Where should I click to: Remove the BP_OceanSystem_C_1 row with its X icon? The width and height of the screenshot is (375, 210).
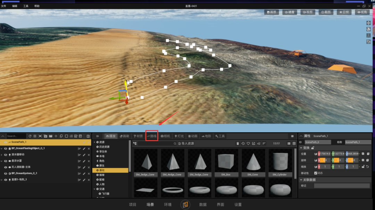[x=89, y=174]
